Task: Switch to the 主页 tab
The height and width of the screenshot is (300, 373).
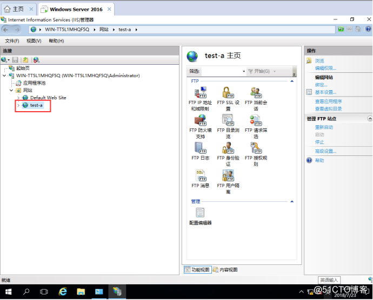Action: point(18,9)
